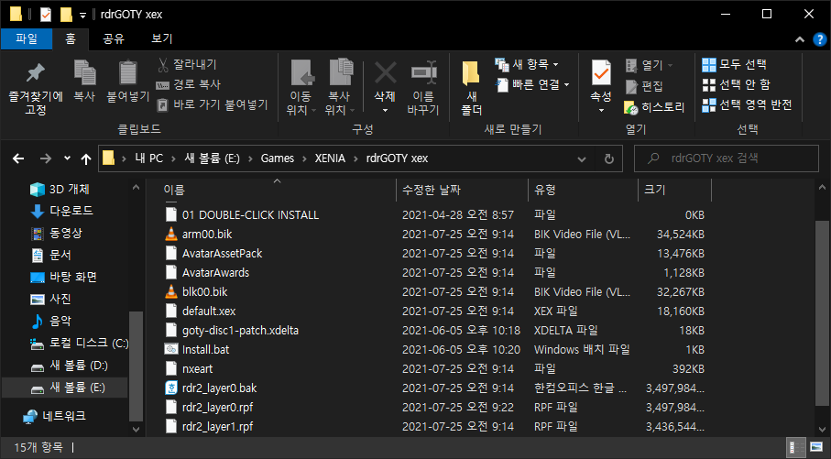Select the file default.xex
Image resolution: width=831 pixels, height=459 pixels.
(x=209, y=311)
